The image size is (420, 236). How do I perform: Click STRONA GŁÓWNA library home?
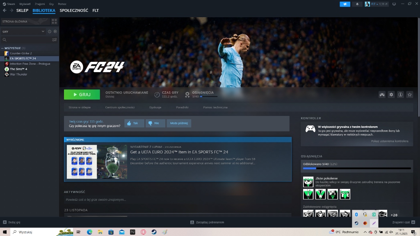(25, 21)
